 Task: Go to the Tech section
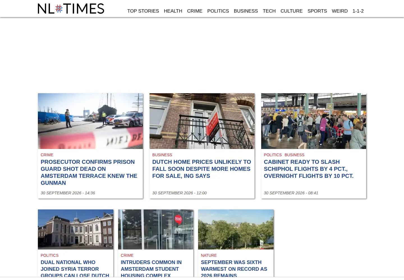[x=269, y=11]
